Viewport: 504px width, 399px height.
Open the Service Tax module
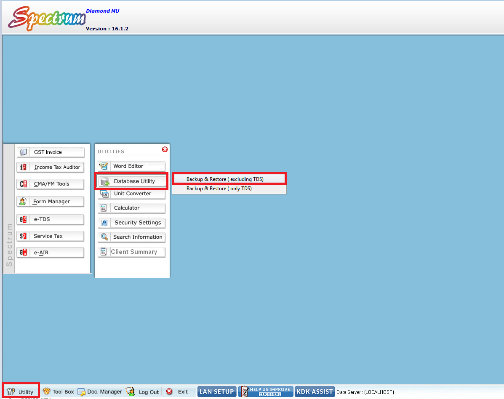click(51, 236)
